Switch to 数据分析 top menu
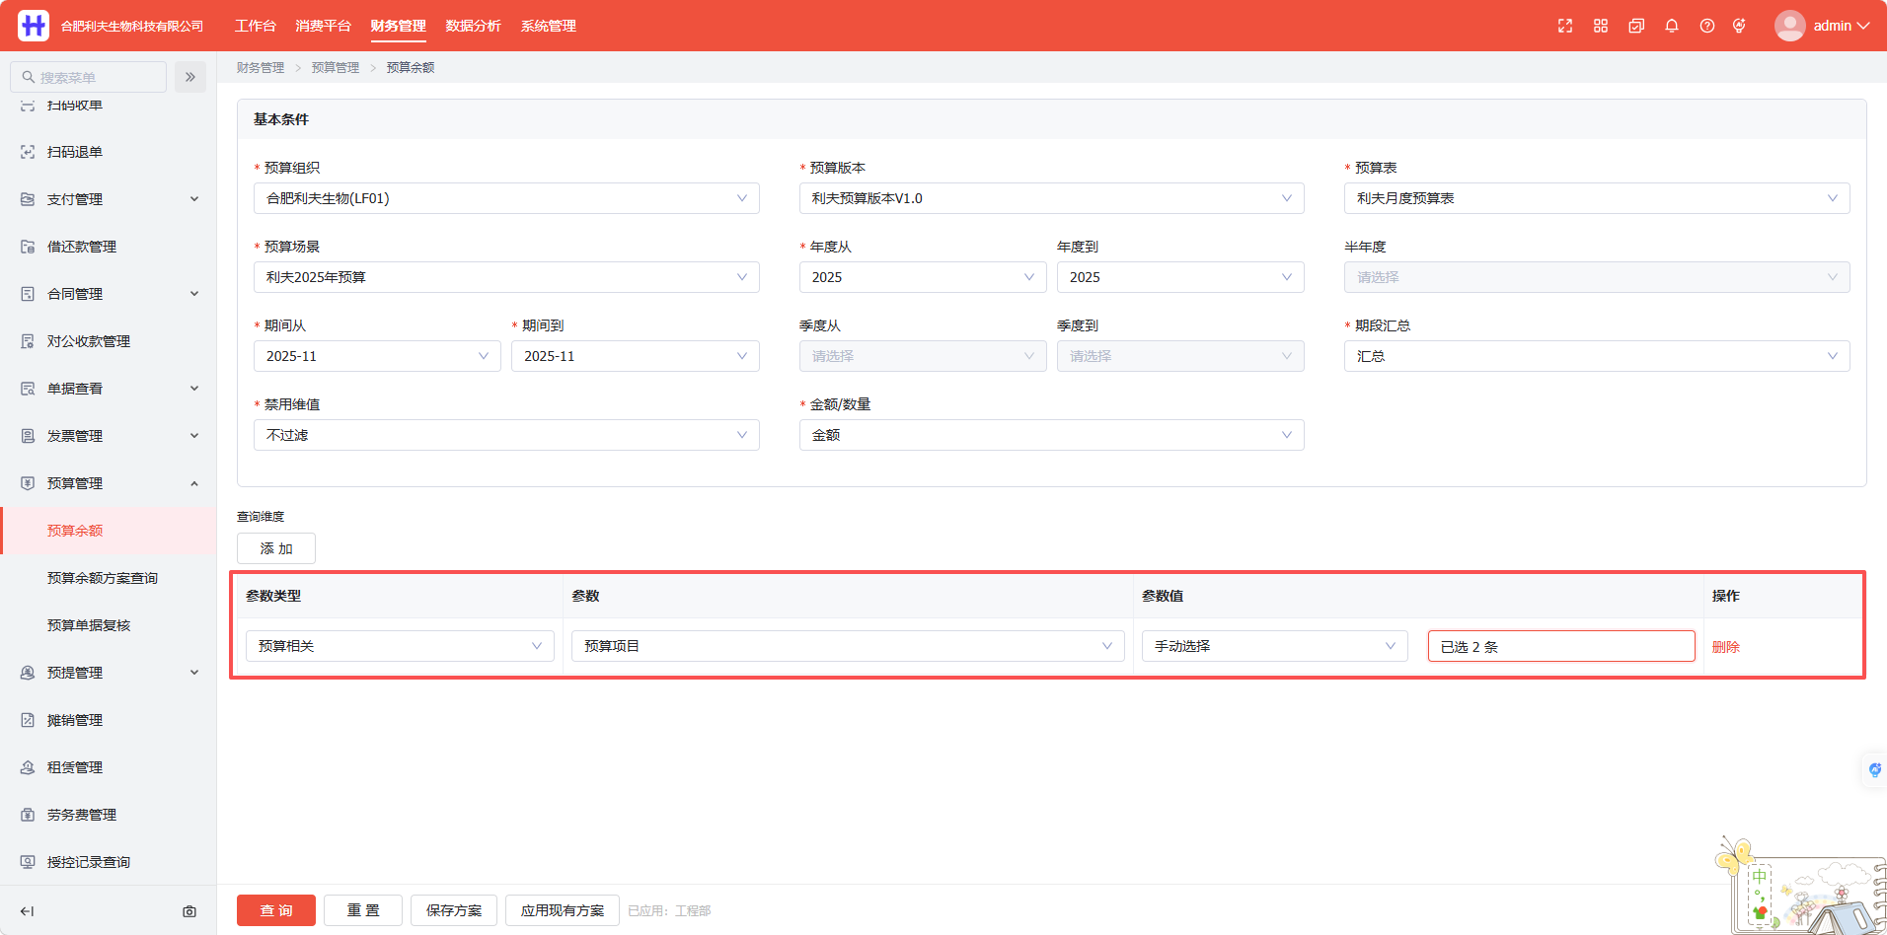Viewport: 1887px width, 935px height. pos(474,26)
